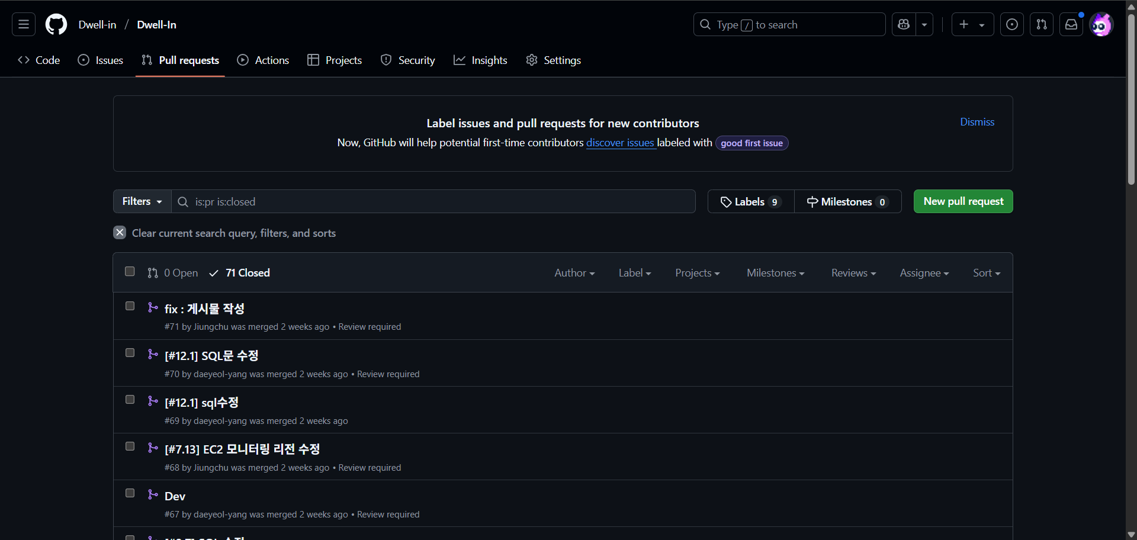
Task: Switch to the Security tab
Action: tap(407, 60)
